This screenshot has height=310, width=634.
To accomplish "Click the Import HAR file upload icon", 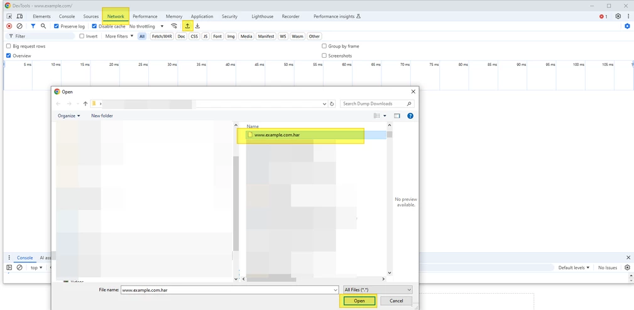I will tap(187, 26).
